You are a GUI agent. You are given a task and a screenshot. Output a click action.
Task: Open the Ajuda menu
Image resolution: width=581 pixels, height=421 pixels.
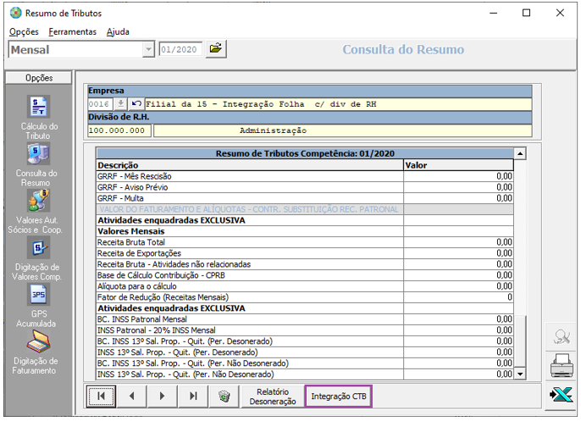coord(118,32)
